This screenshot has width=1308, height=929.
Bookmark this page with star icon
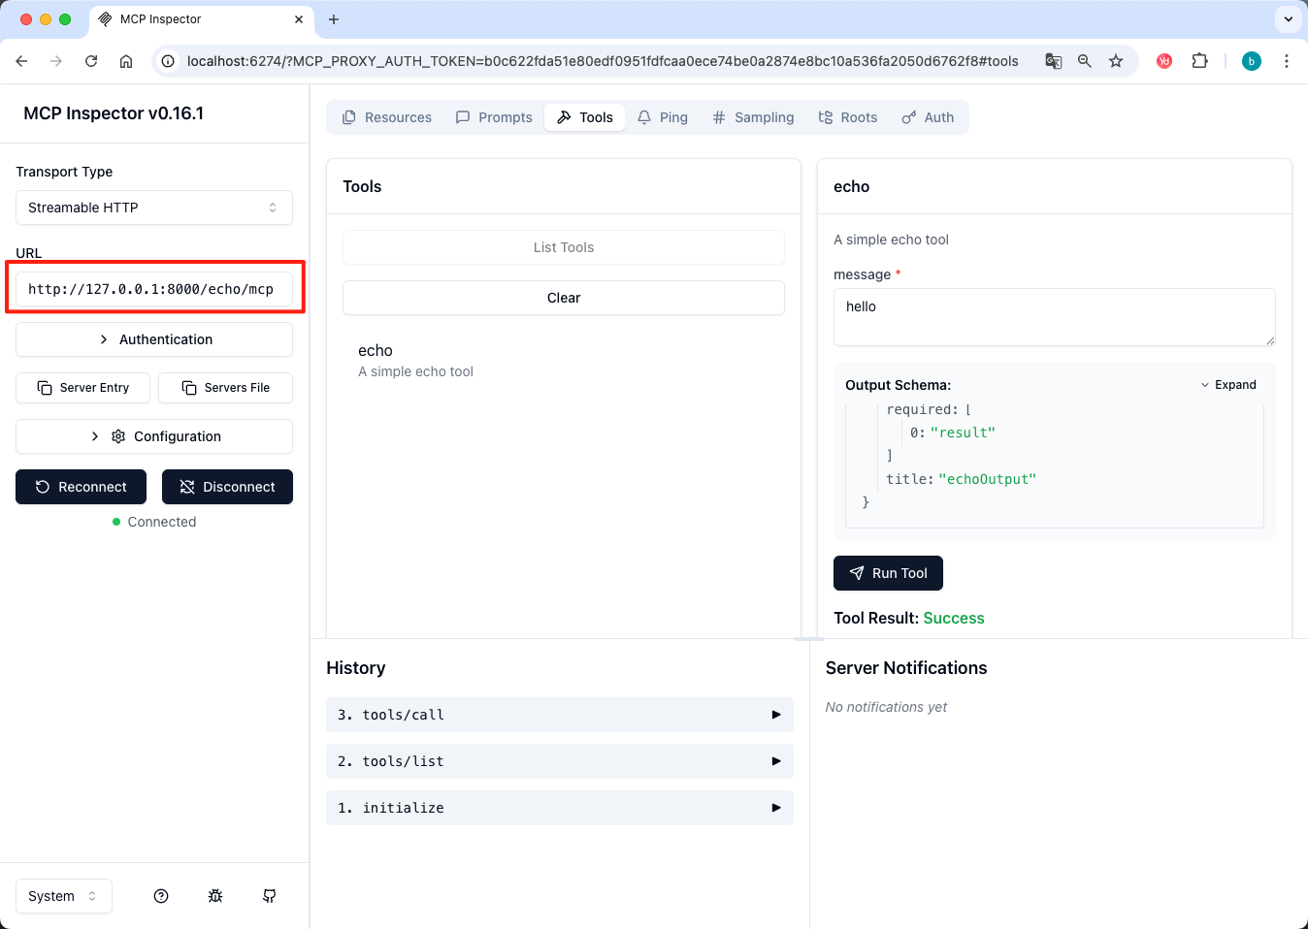[1116, 61]
